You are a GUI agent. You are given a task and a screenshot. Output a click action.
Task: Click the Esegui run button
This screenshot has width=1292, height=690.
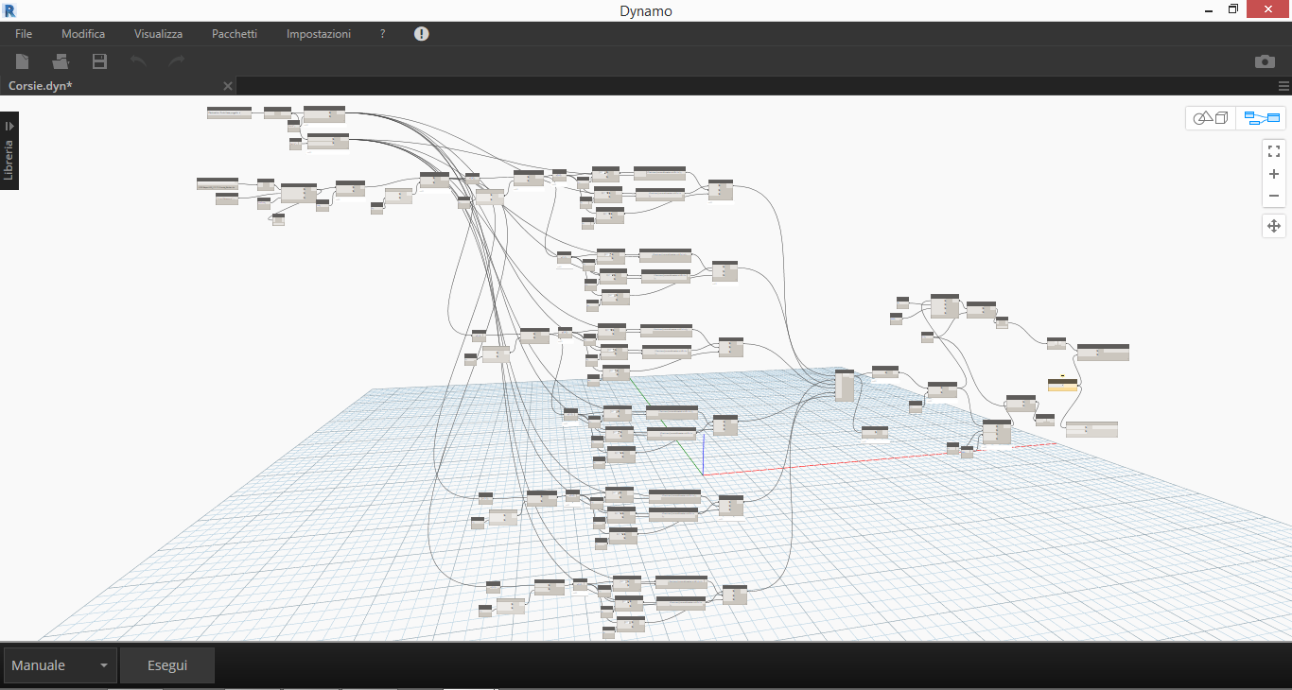tap(167, 665)
